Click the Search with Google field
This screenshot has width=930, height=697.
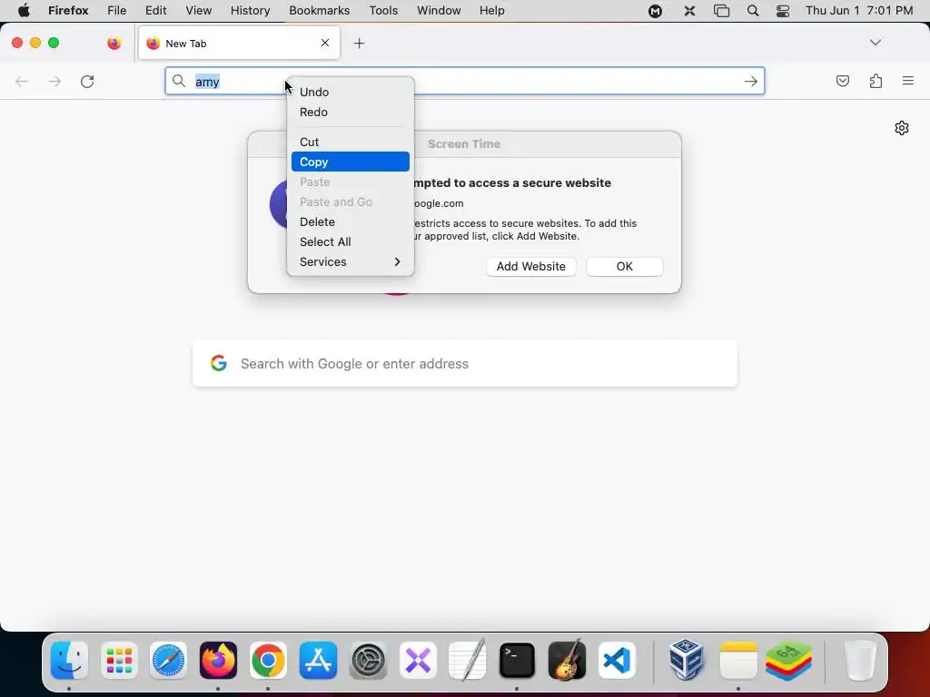click(x=465, y=363)
